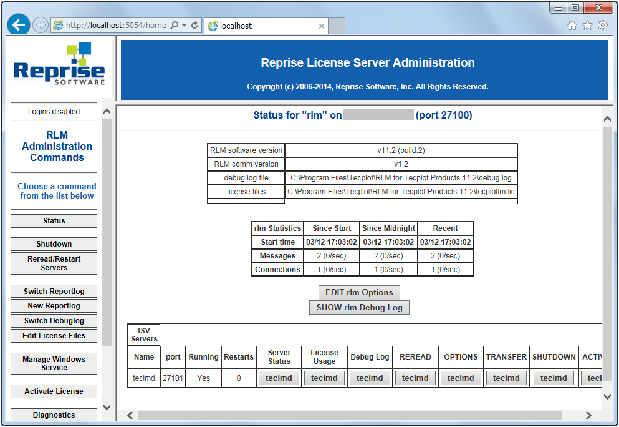The image size is (619, 427).
Task: Click the RLM comm version value v1.2
Action: (401, 164)
